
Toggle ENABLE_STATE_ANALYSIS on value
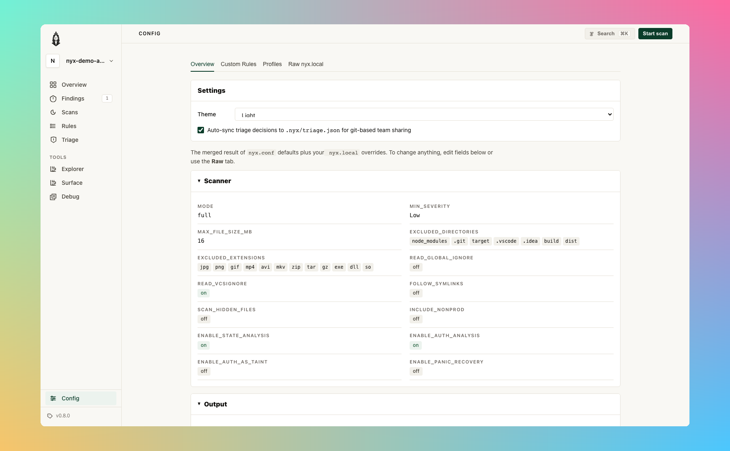coord(204,345)
